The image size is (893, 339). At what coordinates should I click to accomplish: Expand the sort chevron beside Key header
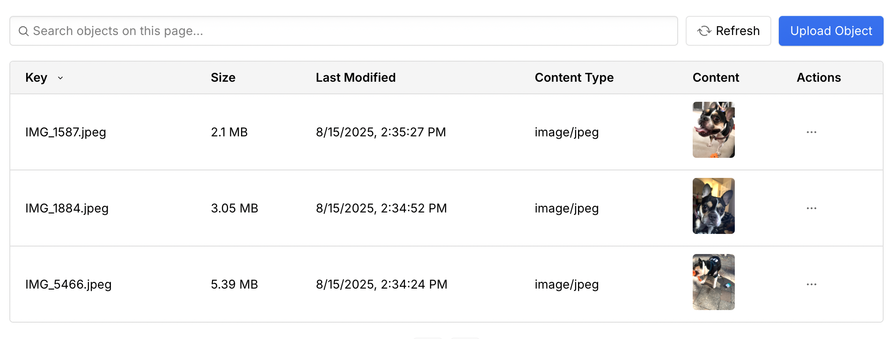60,78
